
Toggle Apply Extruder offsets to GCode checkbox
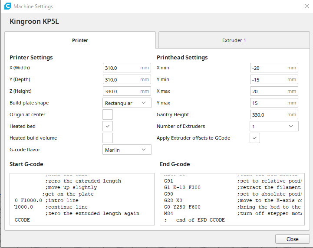[x=255, y=138]
